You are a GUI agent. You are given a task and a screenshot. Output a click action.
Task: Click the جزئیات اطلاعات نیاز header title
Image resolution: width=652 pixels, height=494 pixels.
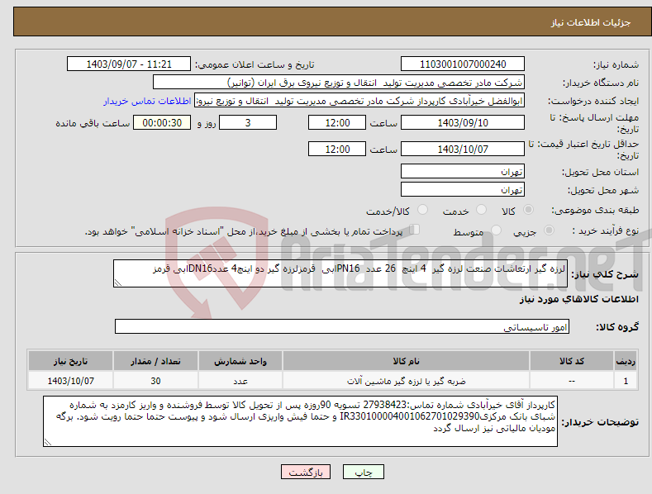coord(591,22)
